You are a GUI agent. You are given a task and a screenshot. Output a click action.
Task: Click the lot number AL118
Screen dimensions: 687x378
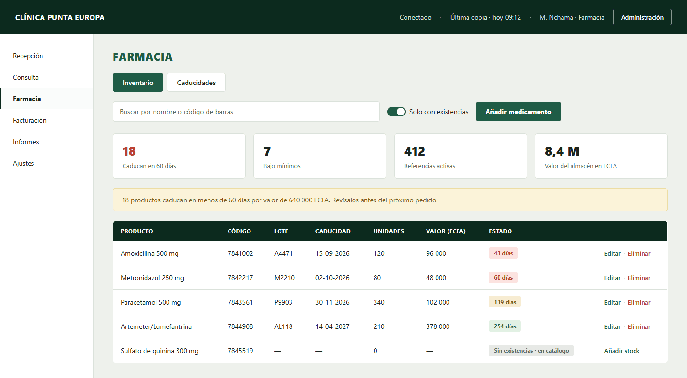click(283, 326)
